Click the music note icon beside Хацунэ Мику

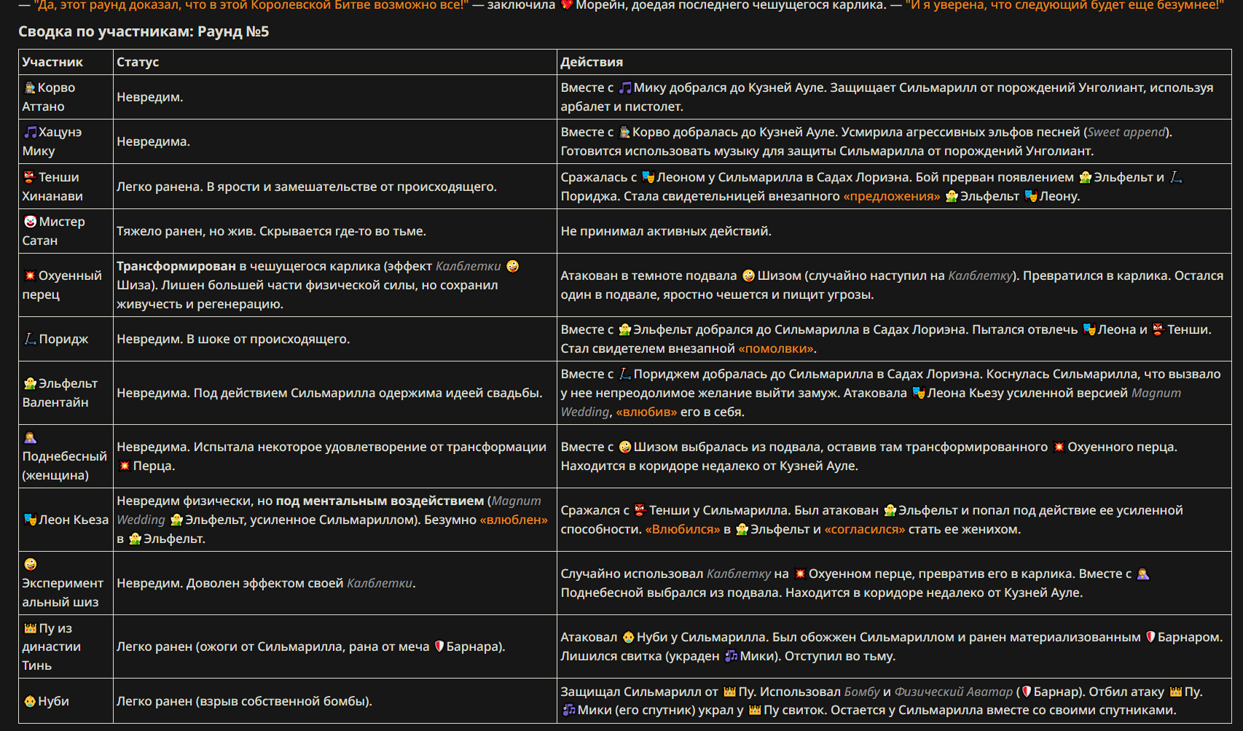pos(30,132)
